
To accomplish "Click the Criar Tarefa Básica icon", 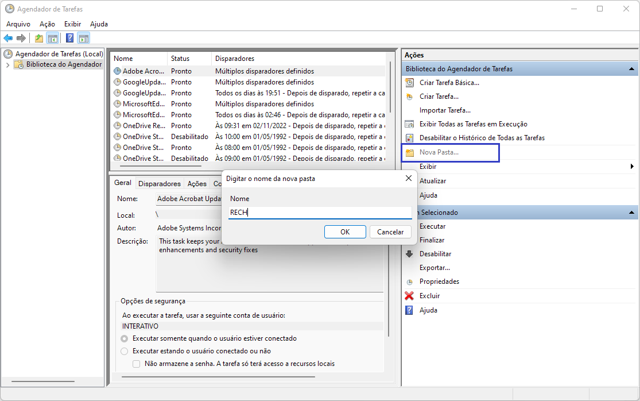I will [409, 83].
